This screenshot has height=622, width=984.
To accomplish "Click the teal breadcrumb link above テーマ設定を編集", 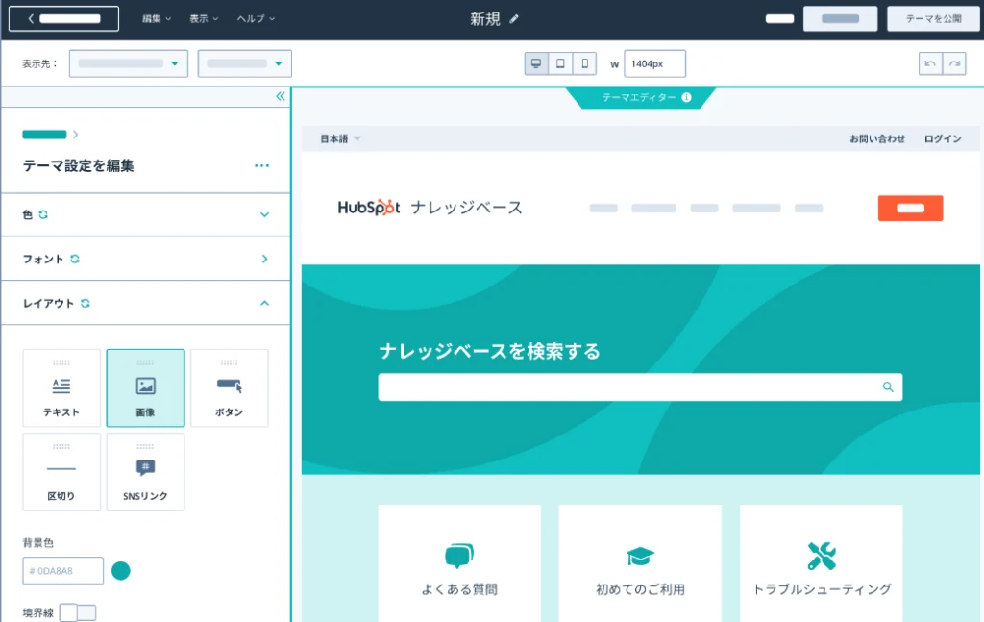I will point(44,135).
